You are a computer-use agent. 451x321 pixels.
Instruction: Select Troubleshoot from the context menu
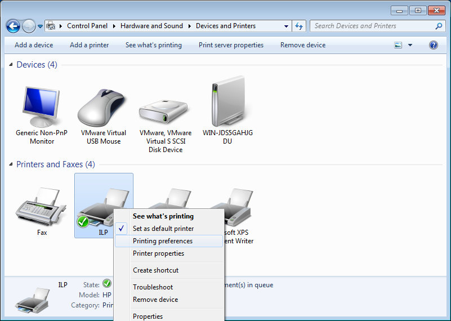pyautogui.click(x=153, y=287)
